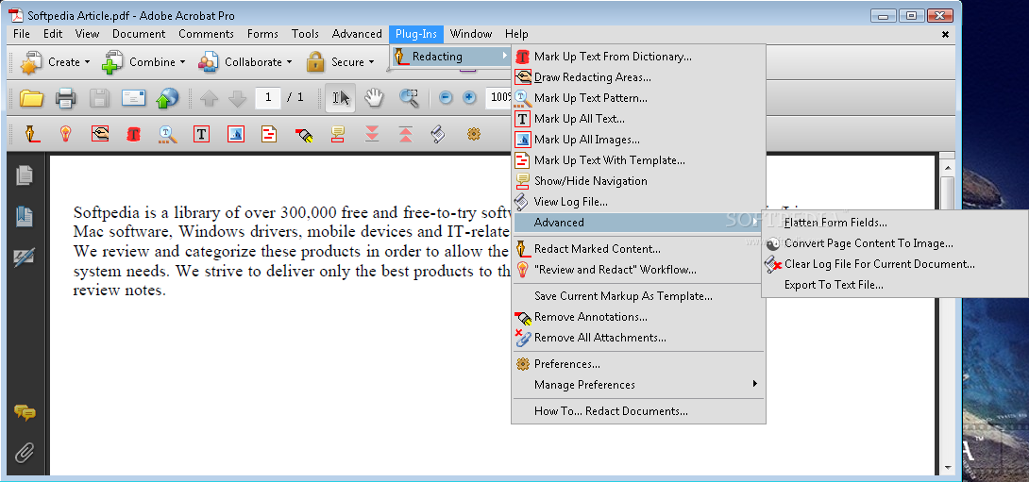Click the Print icon

[x=66, y=98]
